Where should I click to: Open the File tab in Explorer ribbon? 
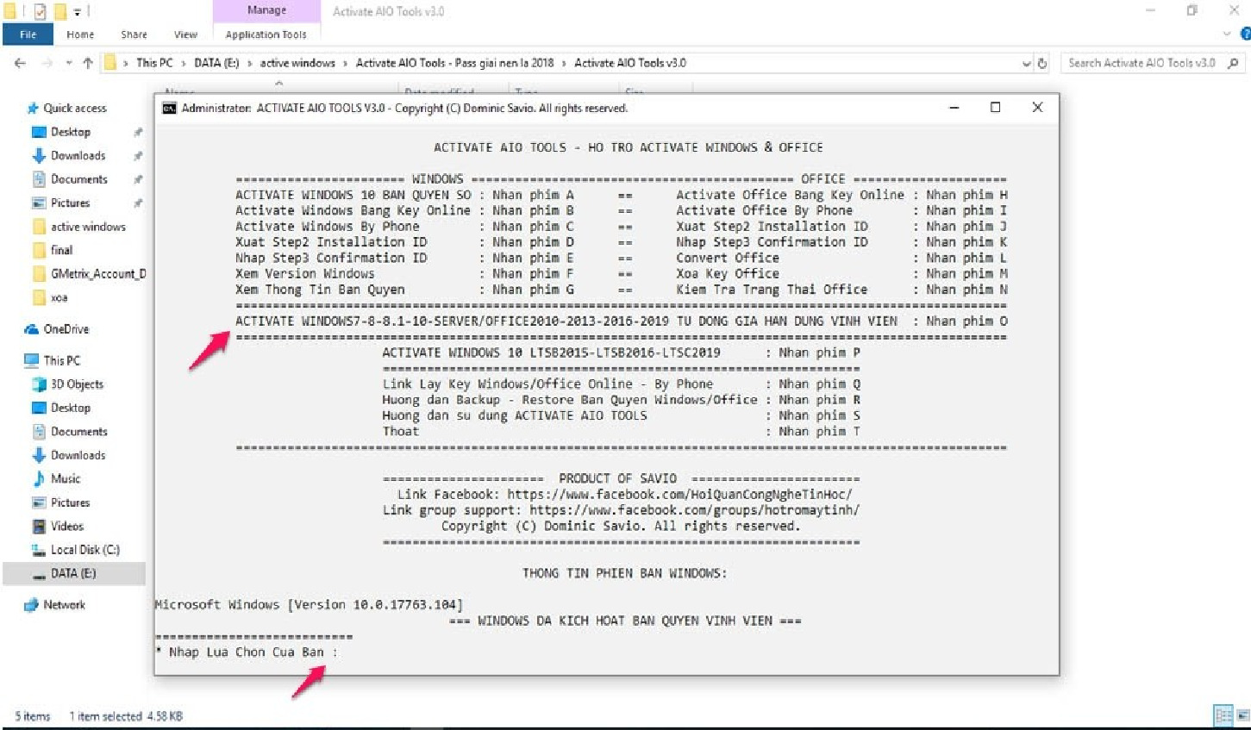tap(28, 34)
